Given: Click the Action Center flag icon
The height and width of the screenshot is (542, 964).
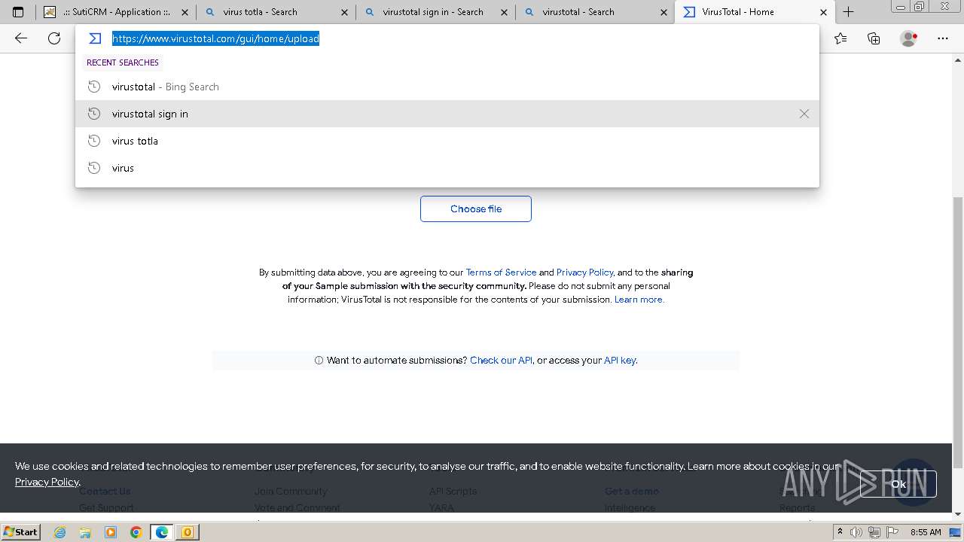Looking at the screenshot, I should click(891, 532).
